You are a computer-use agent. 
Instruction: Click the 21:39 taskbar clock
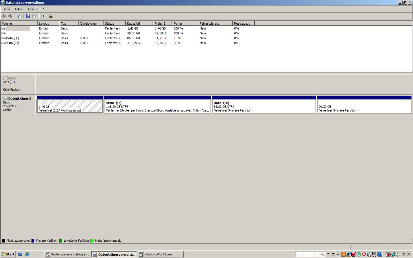pyautogui.click(x=406, y=254)
